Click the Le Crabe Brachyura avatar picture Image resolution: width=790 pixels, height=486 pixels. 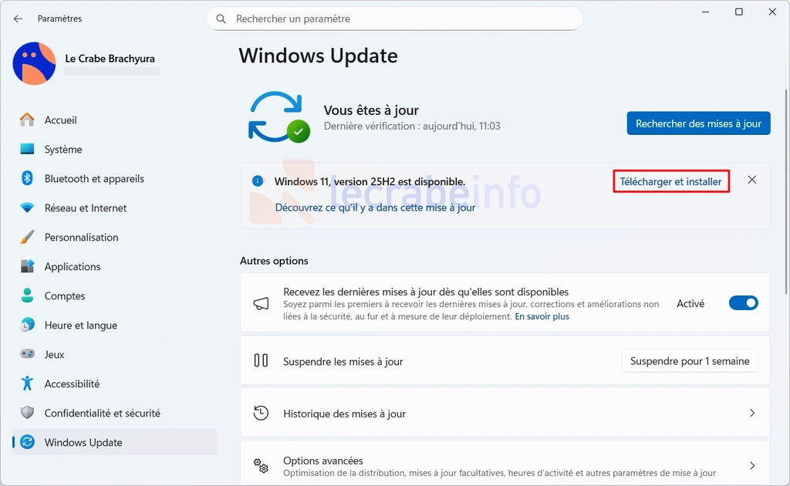point(34,63)
